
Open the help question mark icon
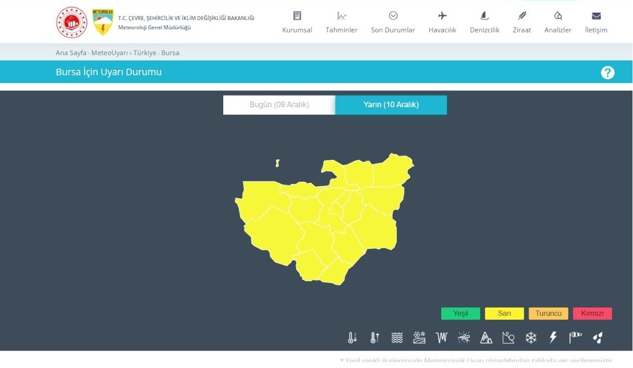(x=607, y=73)
